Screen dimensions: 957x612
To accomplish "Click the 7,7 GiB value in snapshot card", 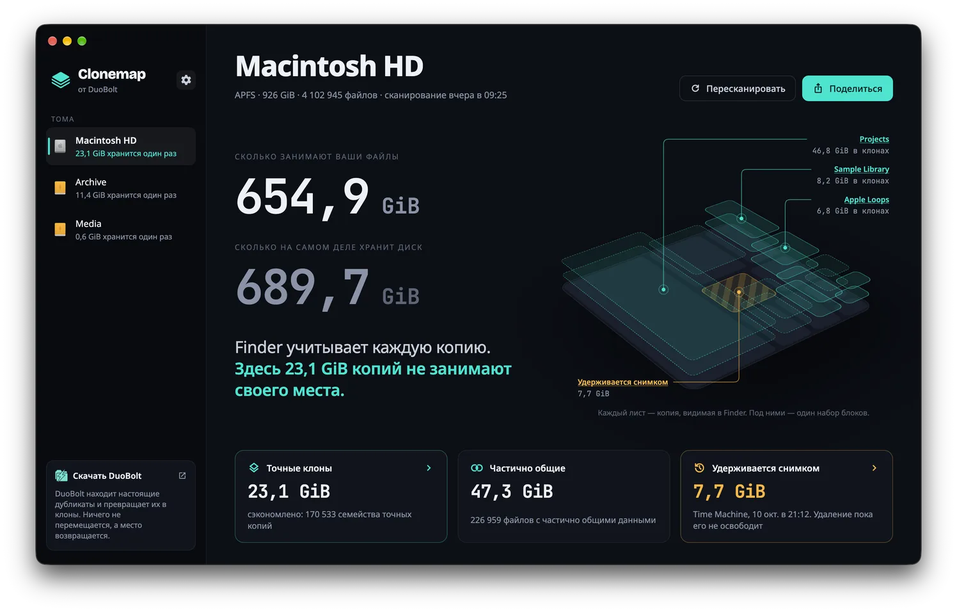I will pos(729,491).
